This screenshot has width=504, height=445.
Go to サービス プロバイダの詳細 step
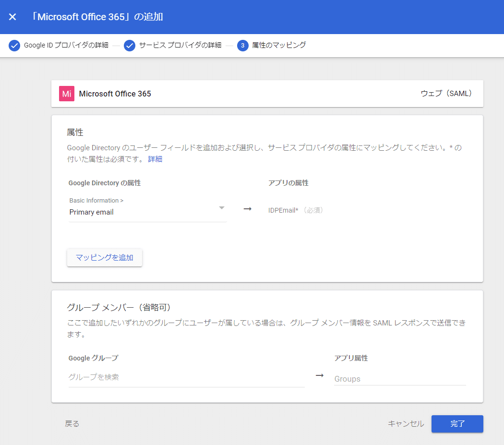(180, 45)
